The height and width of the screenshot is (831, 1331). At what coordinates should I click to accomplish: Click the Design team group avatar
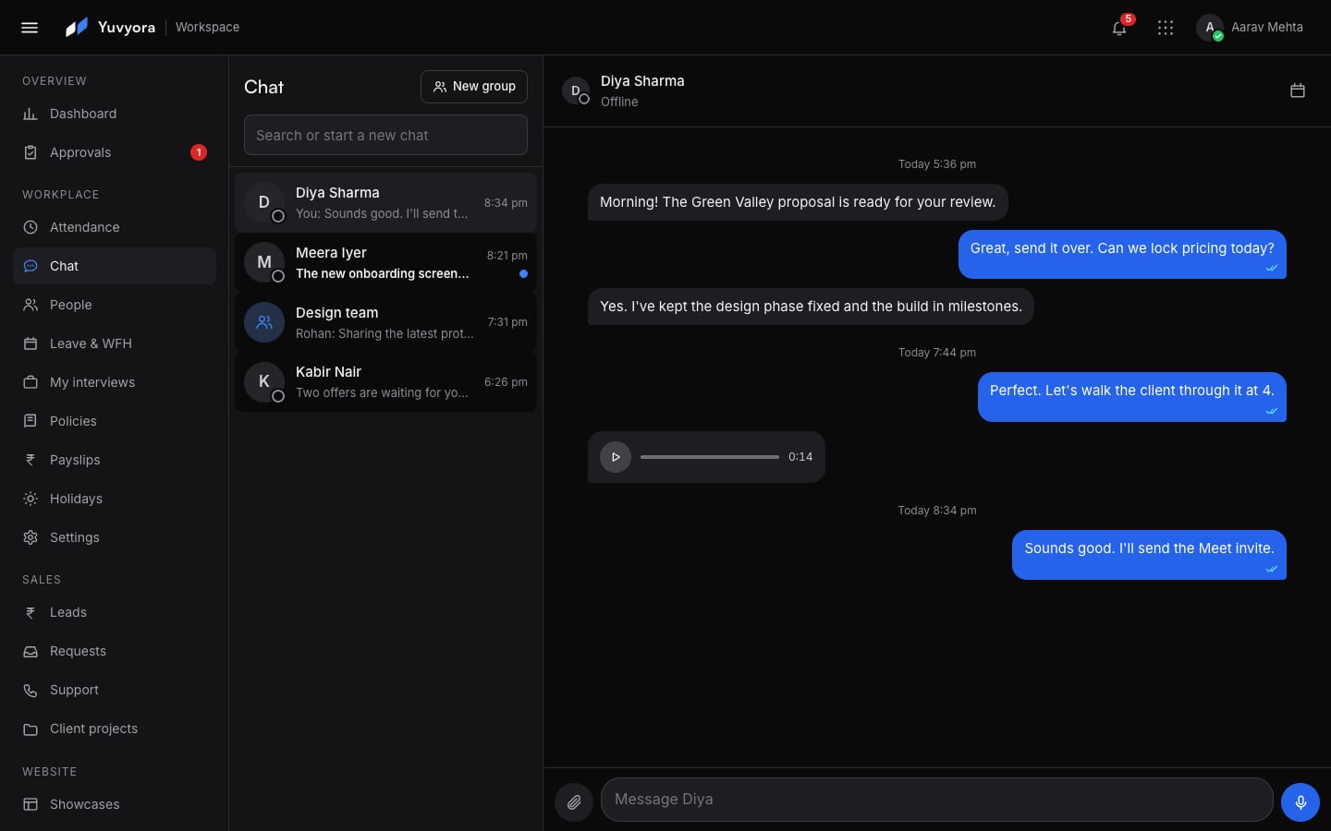pos(264,322)
